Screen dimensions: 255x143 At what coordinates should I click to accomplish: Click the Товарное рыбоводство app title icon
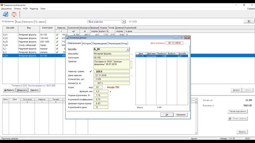click(2, 5)
